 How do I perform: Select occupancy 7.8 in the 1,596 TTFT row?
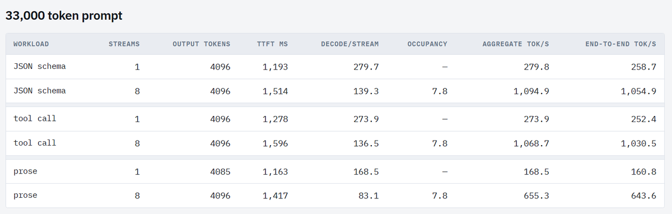click(440, 143)
